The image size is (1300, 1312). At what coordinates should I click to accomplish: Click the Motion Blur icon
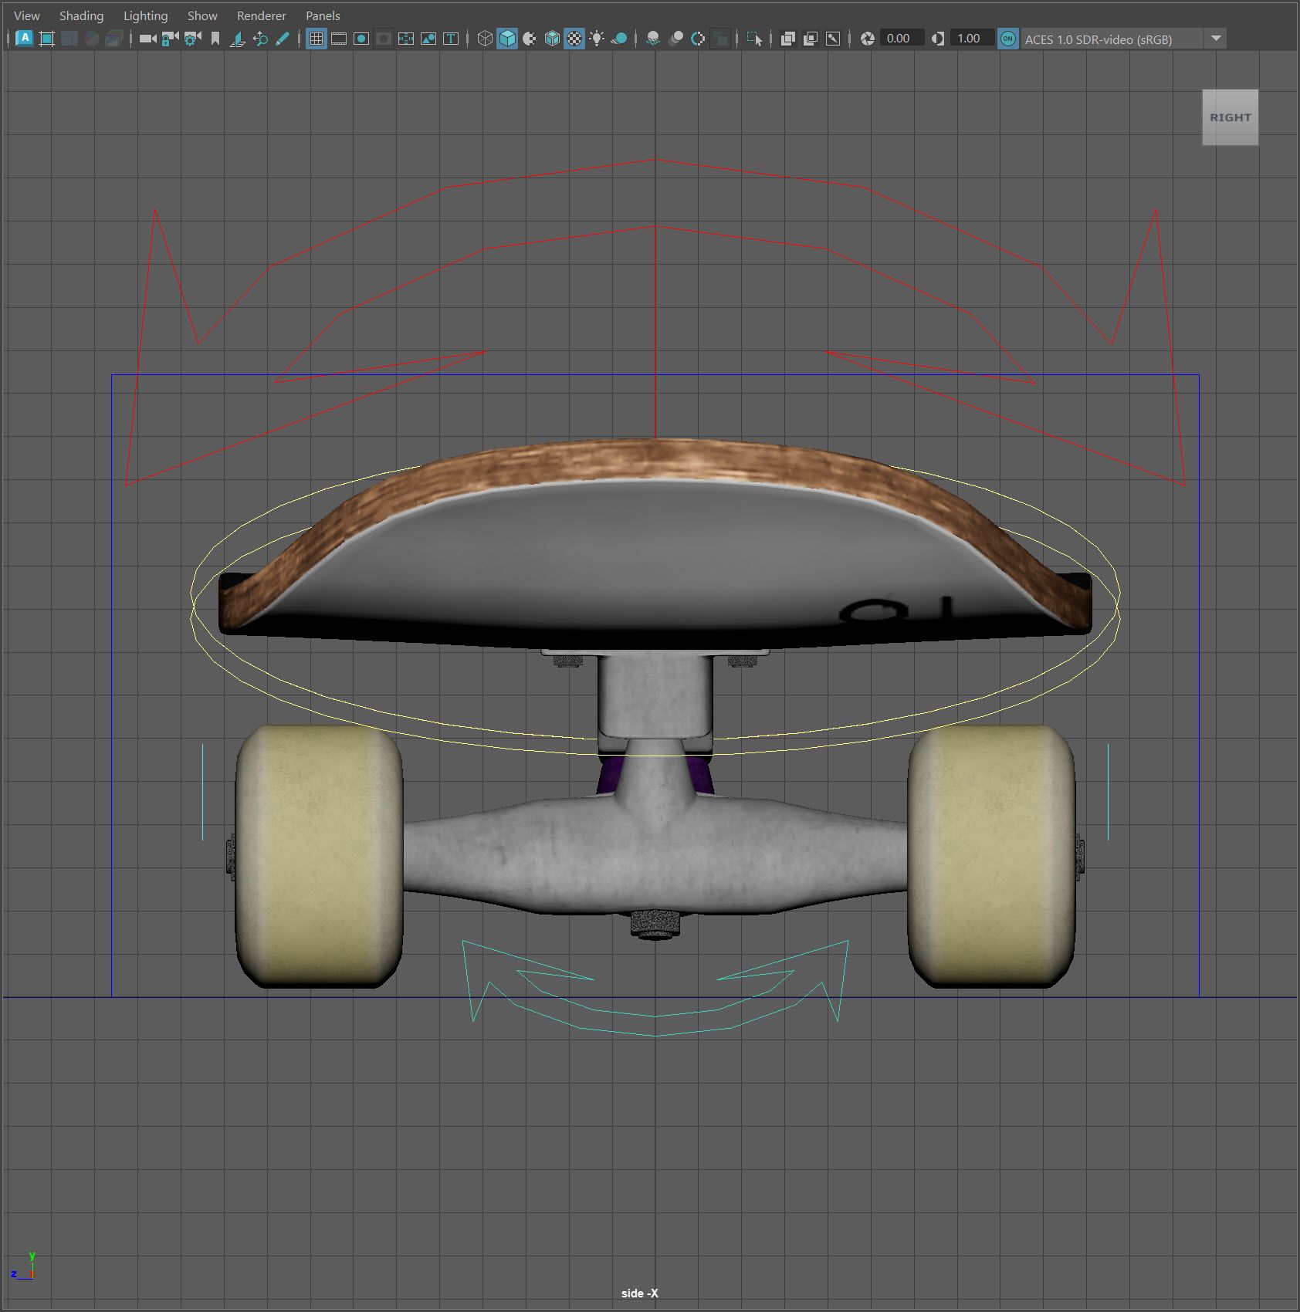[x=675, y=39]
